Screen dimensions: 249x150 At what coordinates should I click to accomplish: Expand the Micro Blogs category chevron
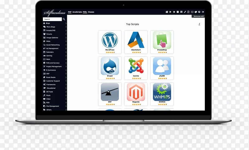(x=66, y=27)
